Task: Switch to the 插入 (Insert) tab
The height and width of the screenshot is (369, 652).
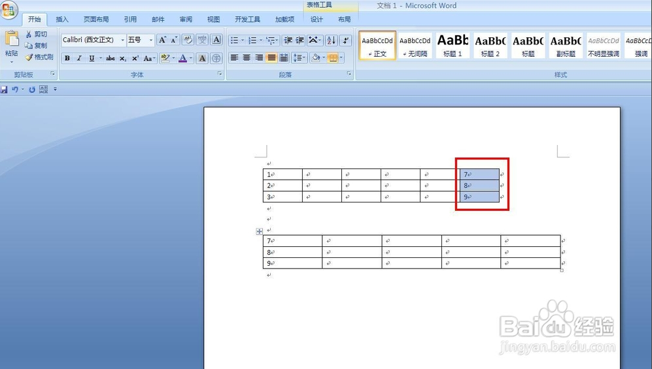Action: [x=62, y=20]
